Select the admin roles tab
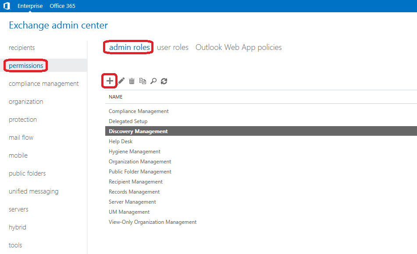This screenshot has width=417, height=254. 129,47
